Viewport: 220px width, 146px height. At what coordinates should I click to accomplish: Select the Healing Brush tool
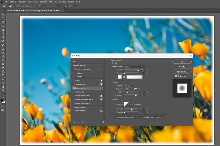point(3,41)
